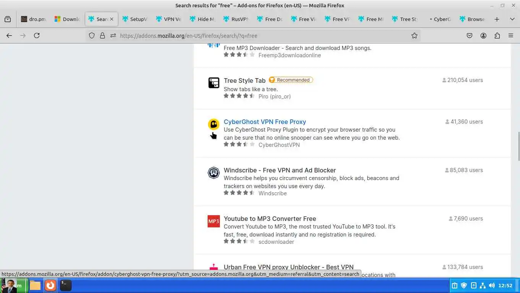Viewport: 520px width, 293px height.
Task: Open the clipboard tray icon
Action: click(455, 285)
